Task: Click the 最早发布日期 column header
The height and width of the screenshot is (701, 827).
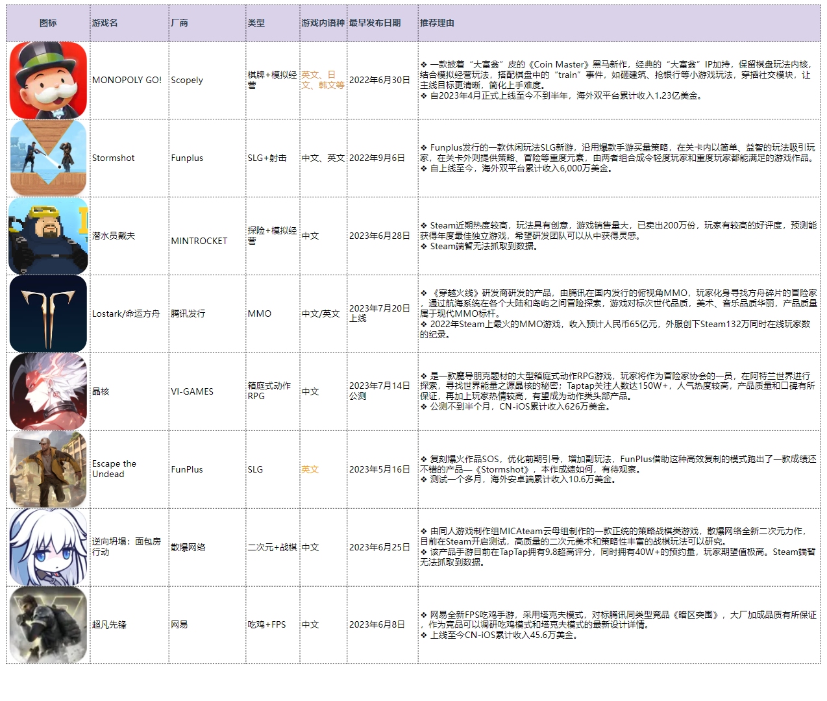Action: pyautogui.click(x=375, y=23)
